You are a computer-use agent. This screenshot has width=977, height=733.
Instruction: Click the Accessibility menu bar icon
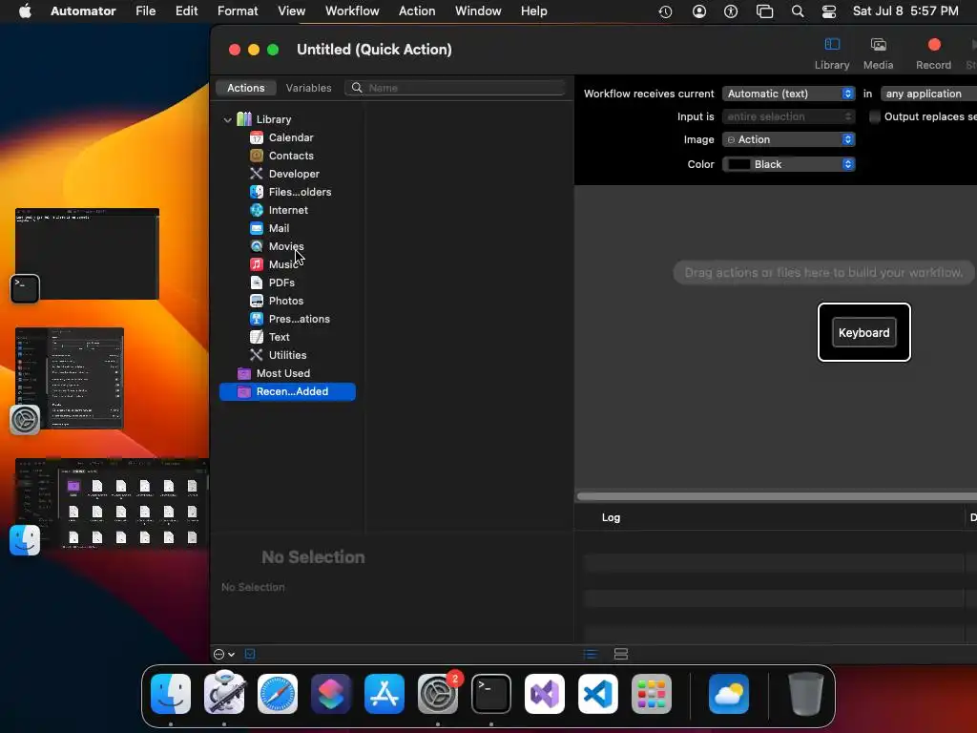(x=731, y=11)
